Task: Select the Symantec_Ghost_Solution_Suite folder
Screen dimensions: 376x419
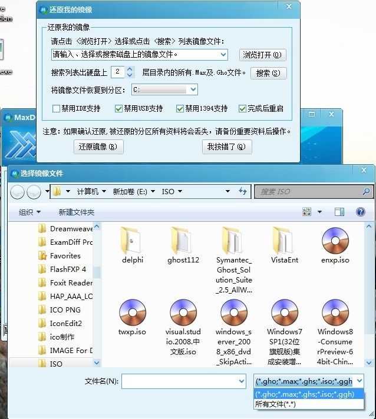Action: 234,260
